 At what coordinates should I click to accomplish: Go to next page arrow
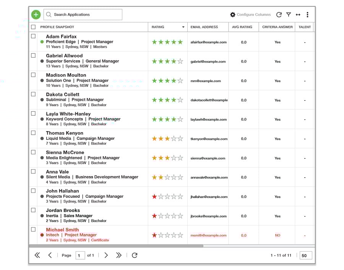[106, 255]
